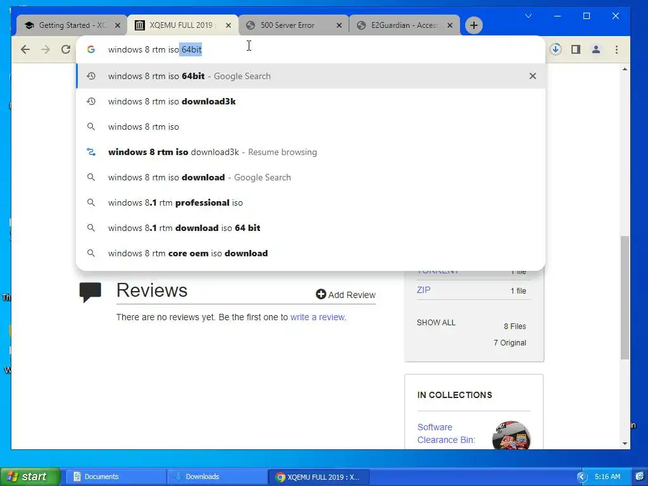
Task: Switch to Documents taskbar window
Action: 116,477
